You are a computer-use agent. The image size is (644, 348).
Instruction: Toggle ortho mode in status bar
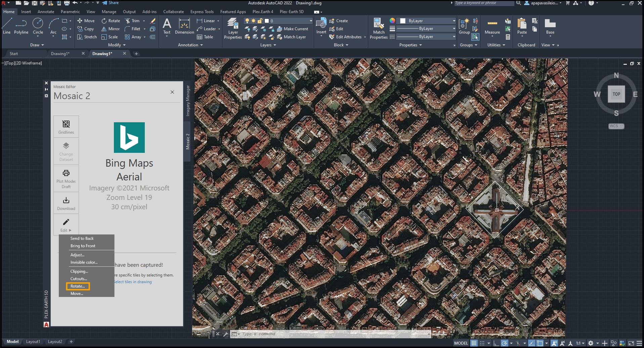(x=496, y=343)
